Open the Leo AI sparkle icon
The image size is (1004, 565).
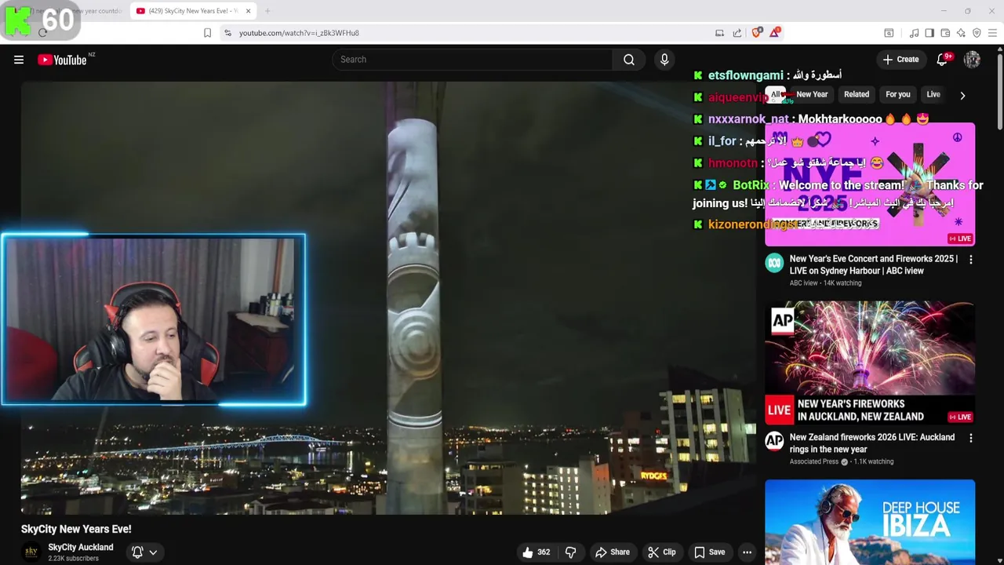coord(961,33)
